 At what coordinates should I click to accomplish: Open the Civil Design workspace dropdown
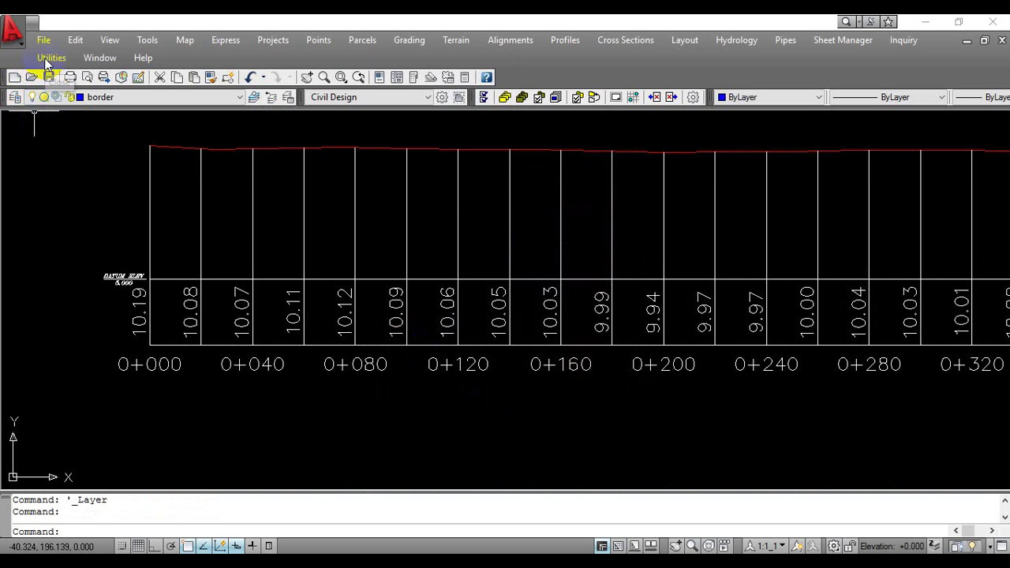(x=428, y=97)
